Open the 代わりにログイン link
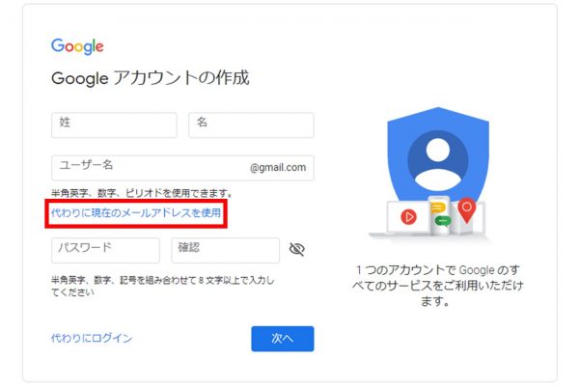The image size is (579, 388). tap(92, 338)
